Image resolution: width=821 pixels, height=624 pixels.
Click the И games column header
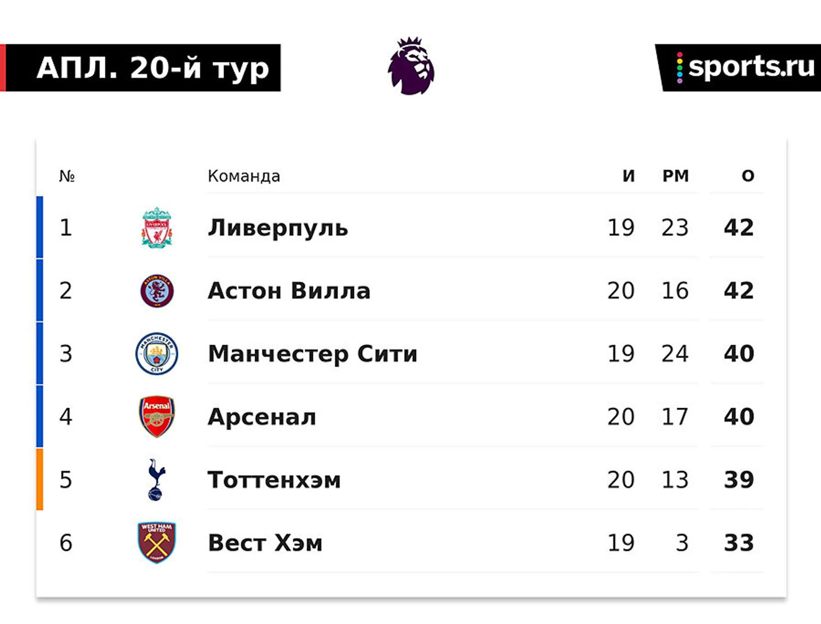tap(629, 176)
